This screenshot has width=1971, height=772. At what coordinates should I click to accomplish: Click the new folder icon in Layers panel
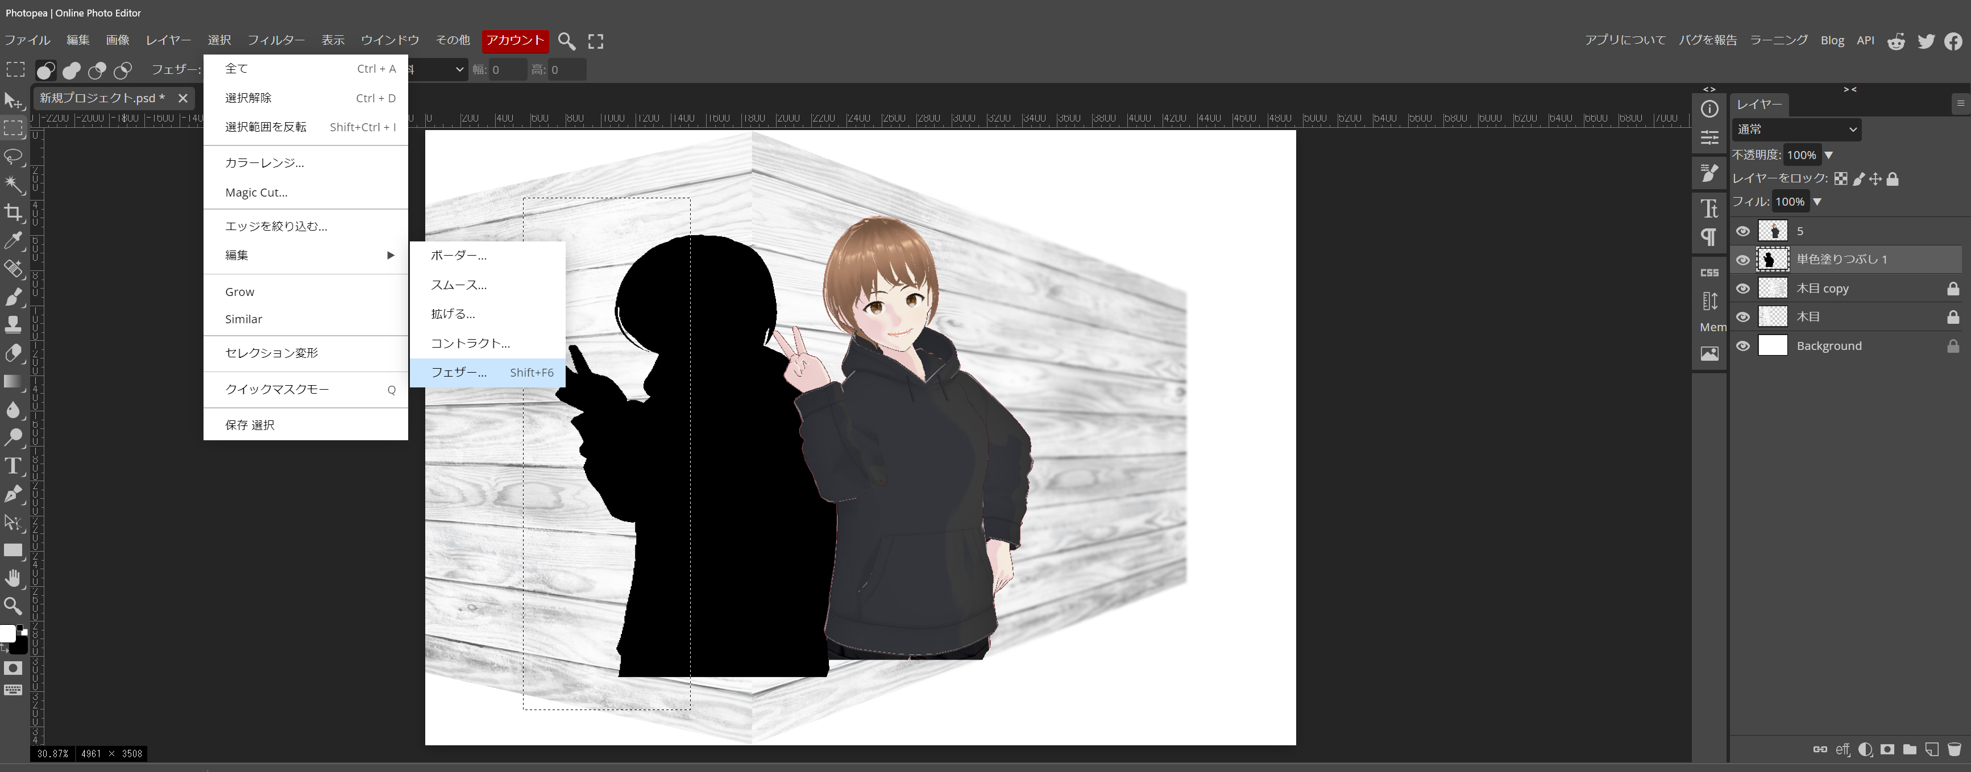(x=1910, y=749)
